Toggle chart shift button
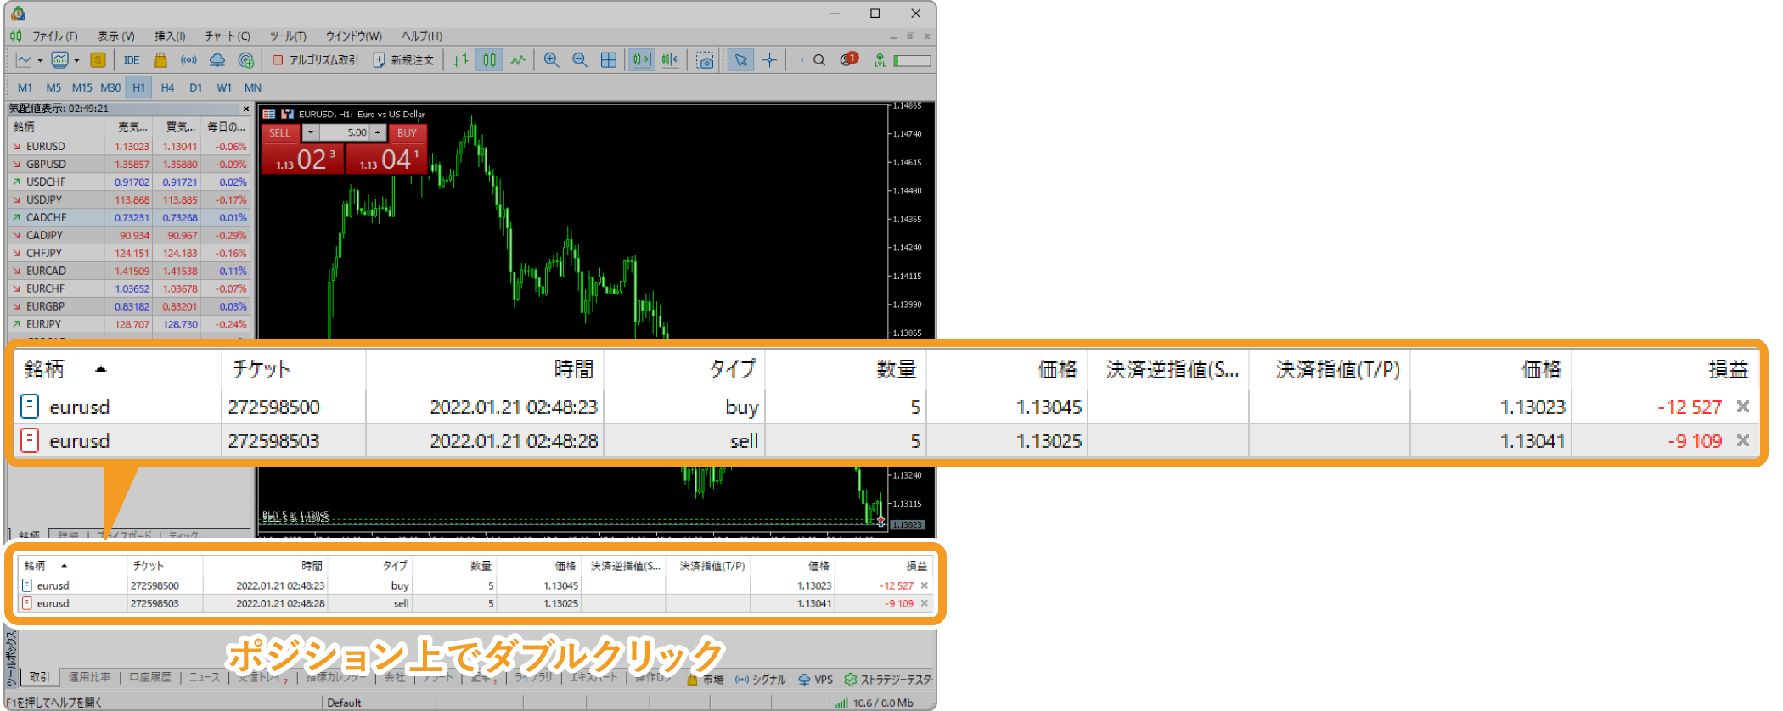The image size is (1783, 711). (x=671, y=60)
